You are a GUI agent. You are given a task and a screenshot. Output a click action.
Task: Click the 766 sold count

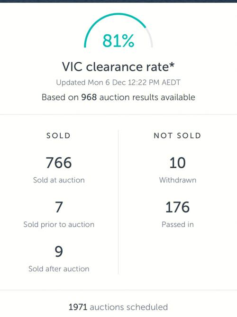[59, 163]
